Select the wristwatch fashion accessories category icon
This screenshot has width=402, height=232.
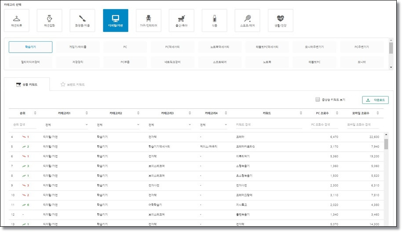click(x=50, y=18)
